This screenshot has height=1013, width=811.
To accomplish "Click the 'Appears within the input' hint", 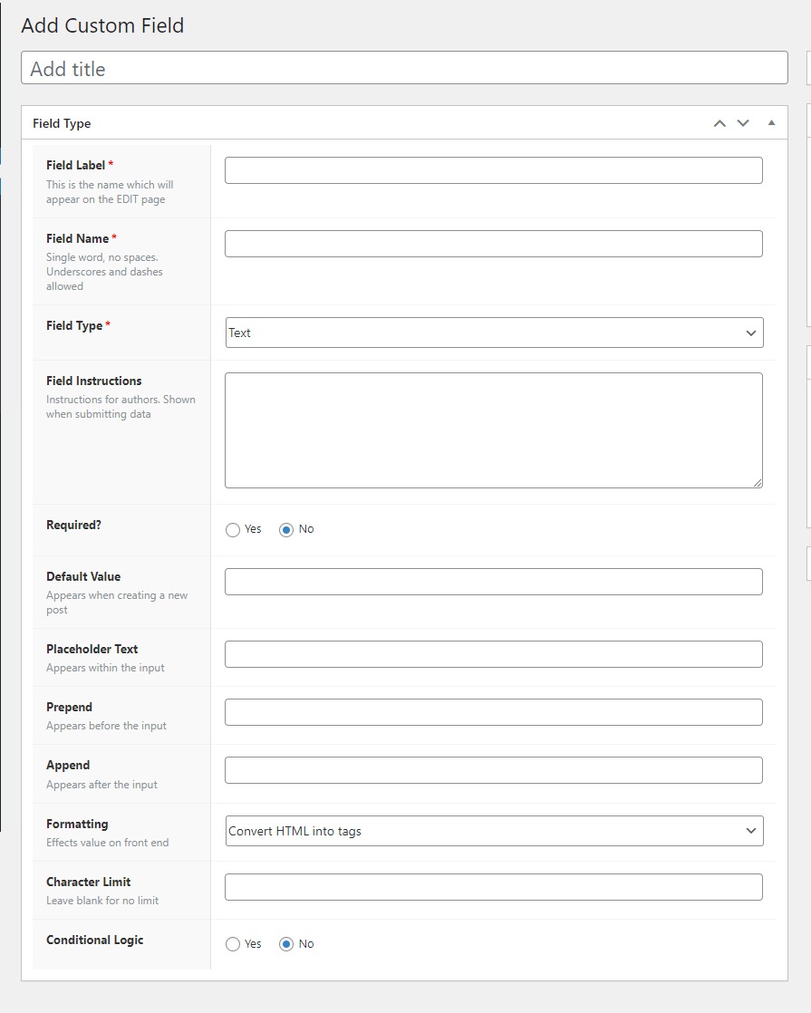I will [x=105, y=668].
